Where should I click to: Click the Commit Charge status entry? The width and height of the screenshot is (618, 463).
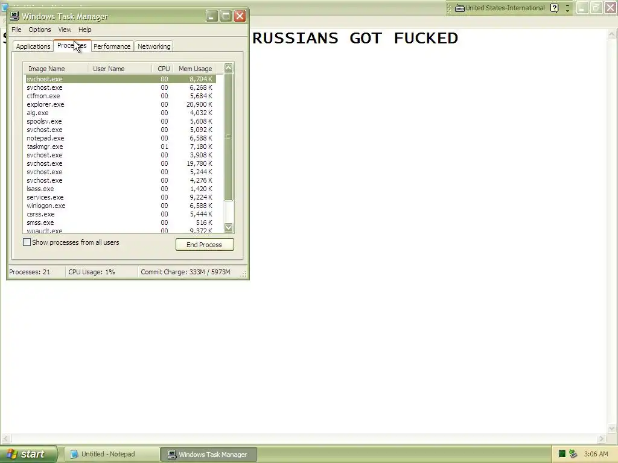tap(188, 272)
